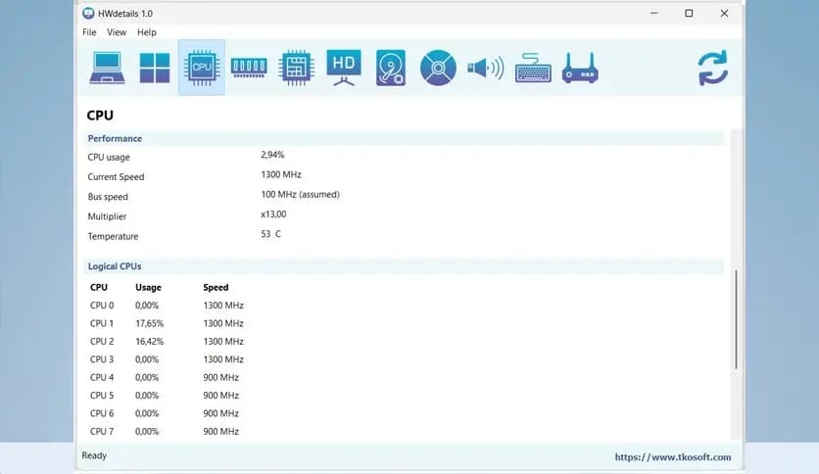Screen dimensions: 819x474
Task: Select the Bus speed label
Action: pyautogui.click(x=108, y=197)
